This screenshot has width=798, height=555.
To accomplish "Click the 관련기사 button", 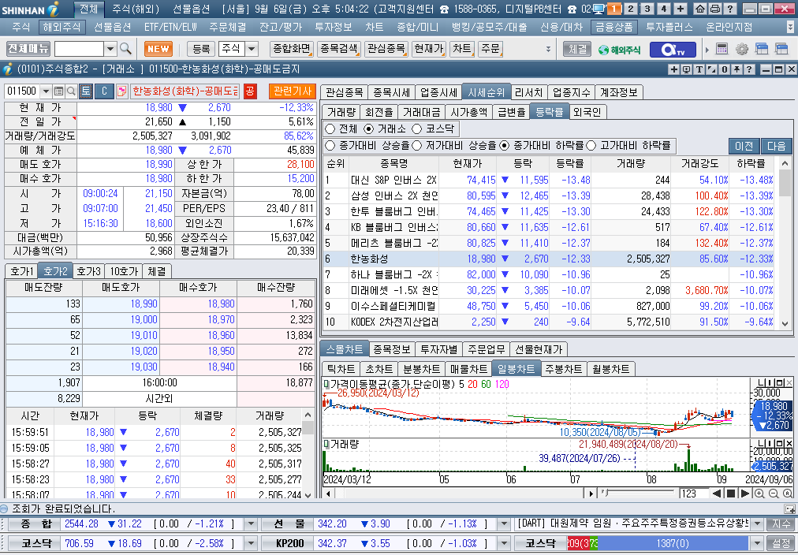I will point(292,91).
